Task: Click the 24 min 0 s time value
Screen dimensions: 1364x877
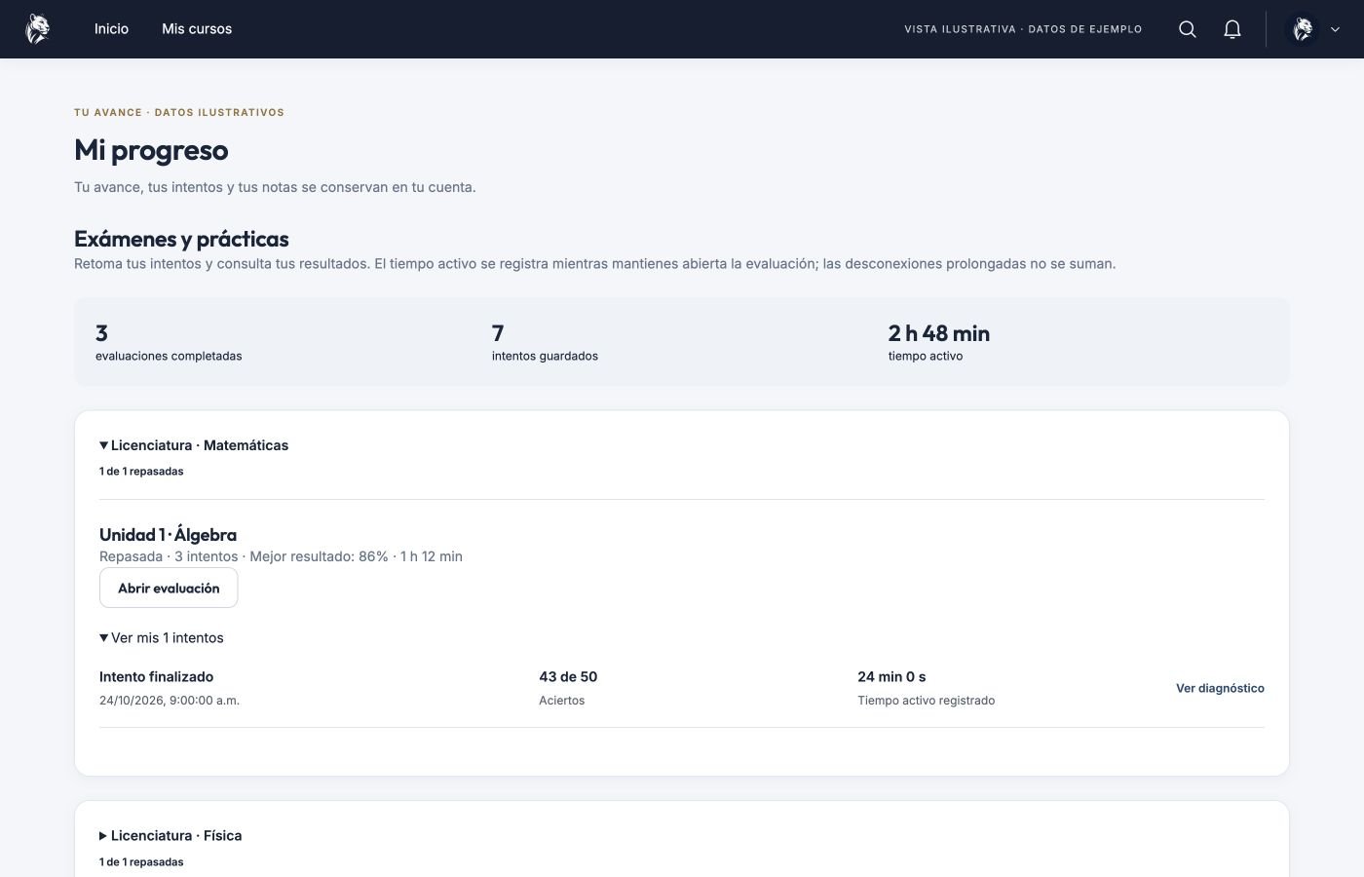Action: click(891, 676)
